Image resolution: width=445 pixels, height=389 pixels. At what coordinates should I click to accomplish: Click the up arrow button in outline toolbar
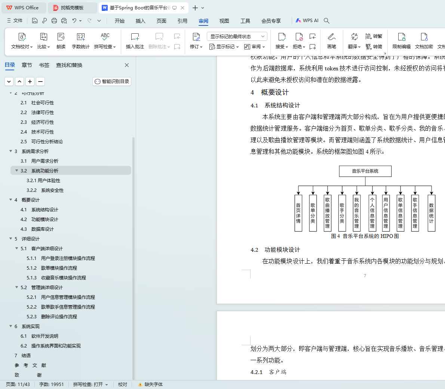click(19, 82)
